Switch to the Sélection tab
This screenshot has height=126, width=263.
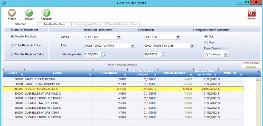[x=20, y=24]
